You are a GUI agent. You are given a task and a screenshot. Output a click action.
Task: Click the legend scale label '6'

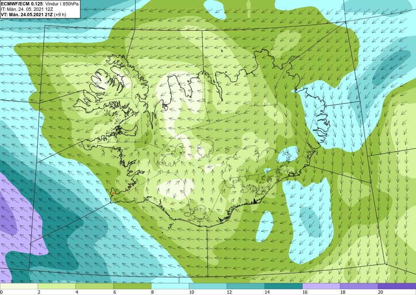[115, 293]
